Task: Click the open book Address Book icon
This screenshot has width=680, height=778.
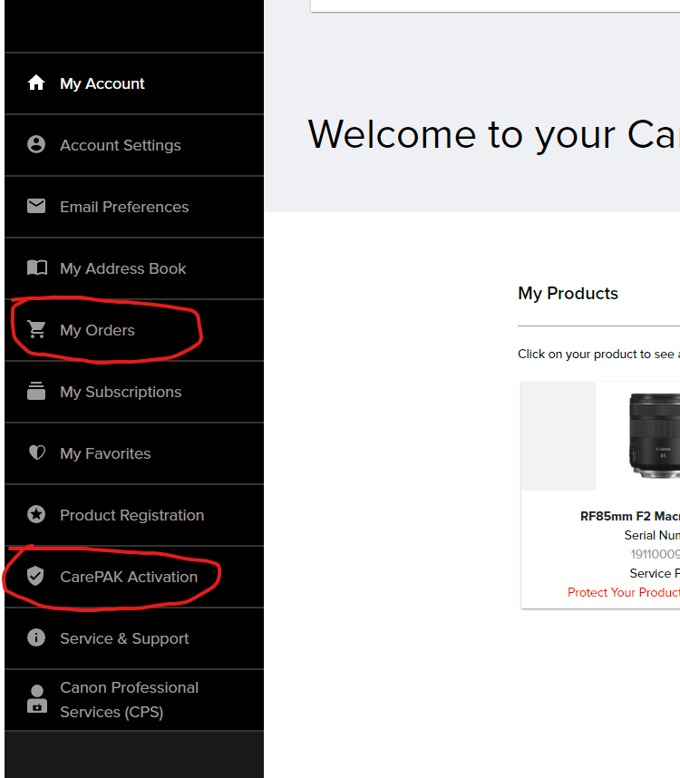Action: pos(36,268)
